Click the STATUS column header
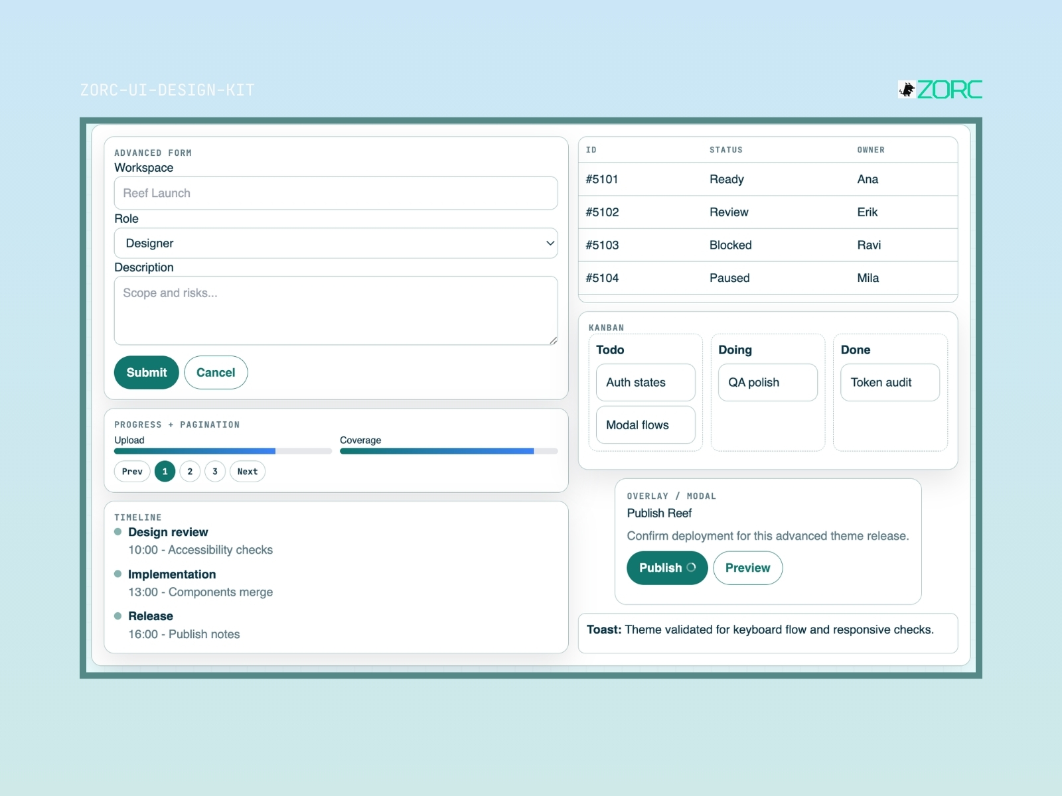Image resolution: width=1062 pixels, height=796 pixels. (726, 150)
